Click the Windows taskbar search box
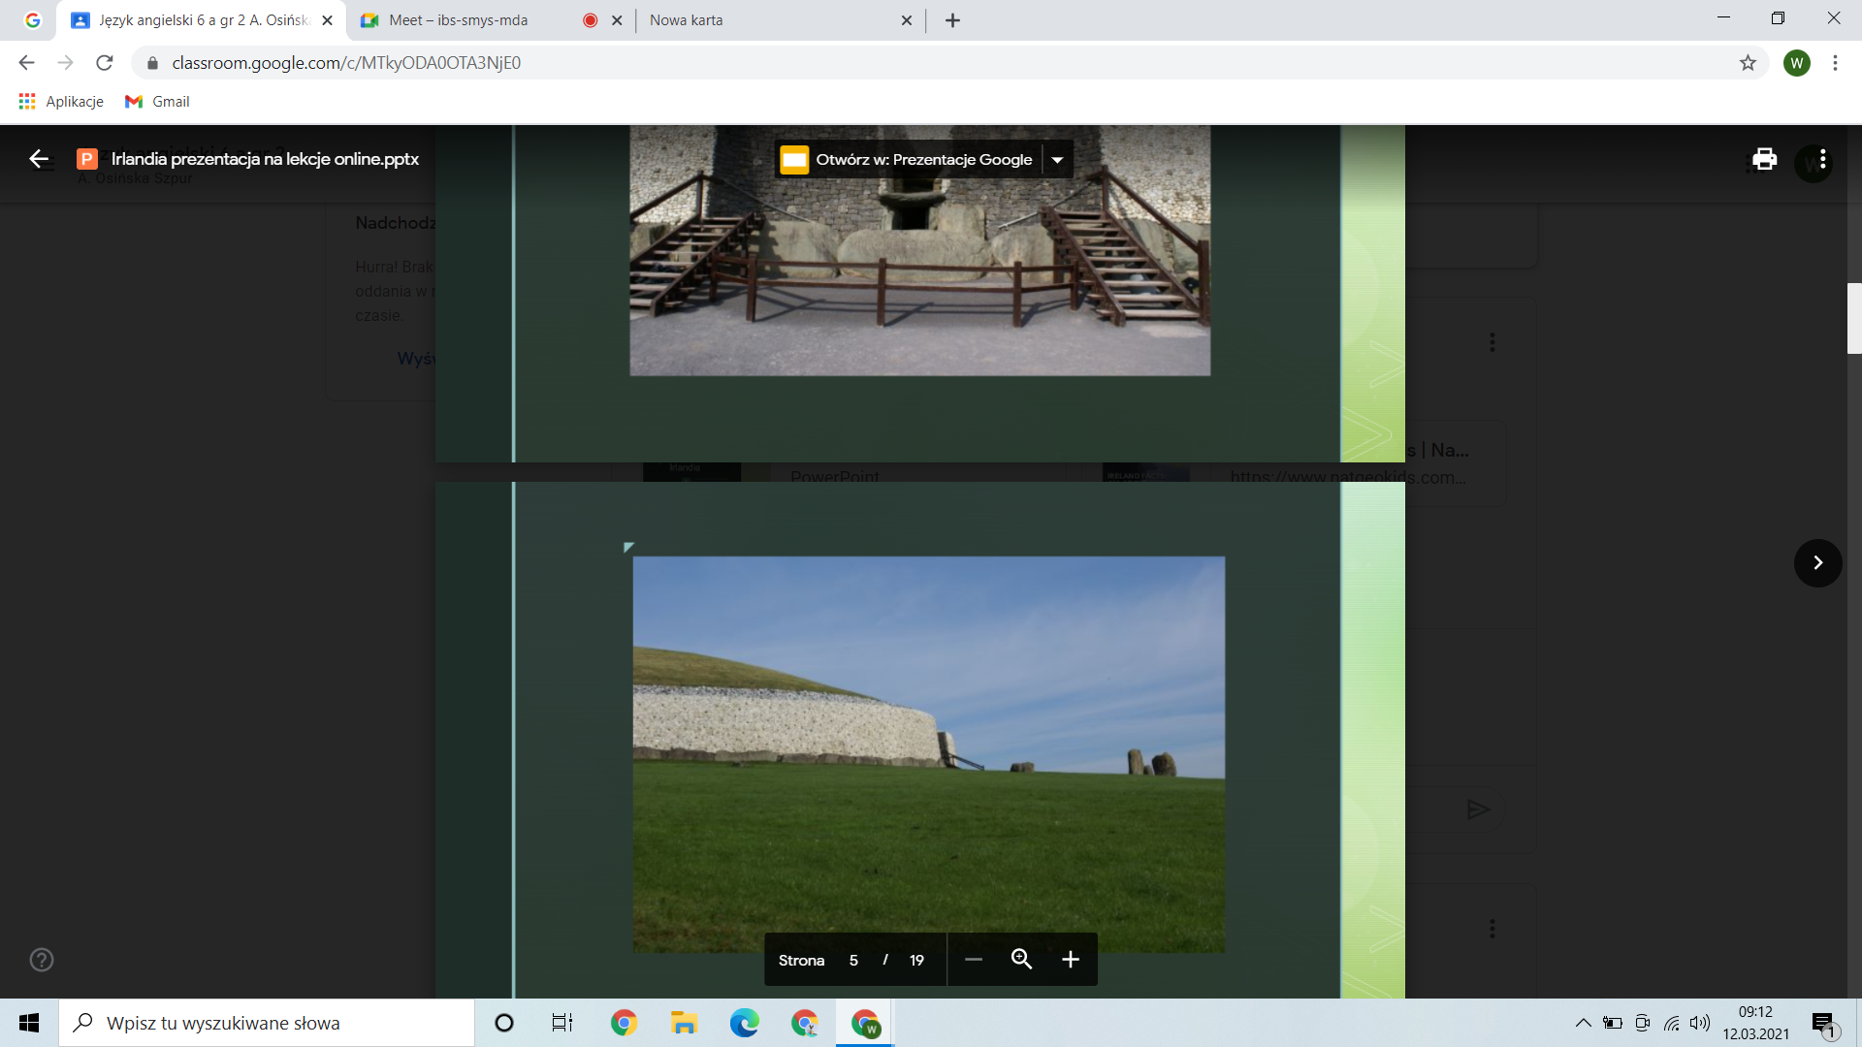Viewport: 1862px width, 1047px height. pyautogui.click(x=267, y=1023)
